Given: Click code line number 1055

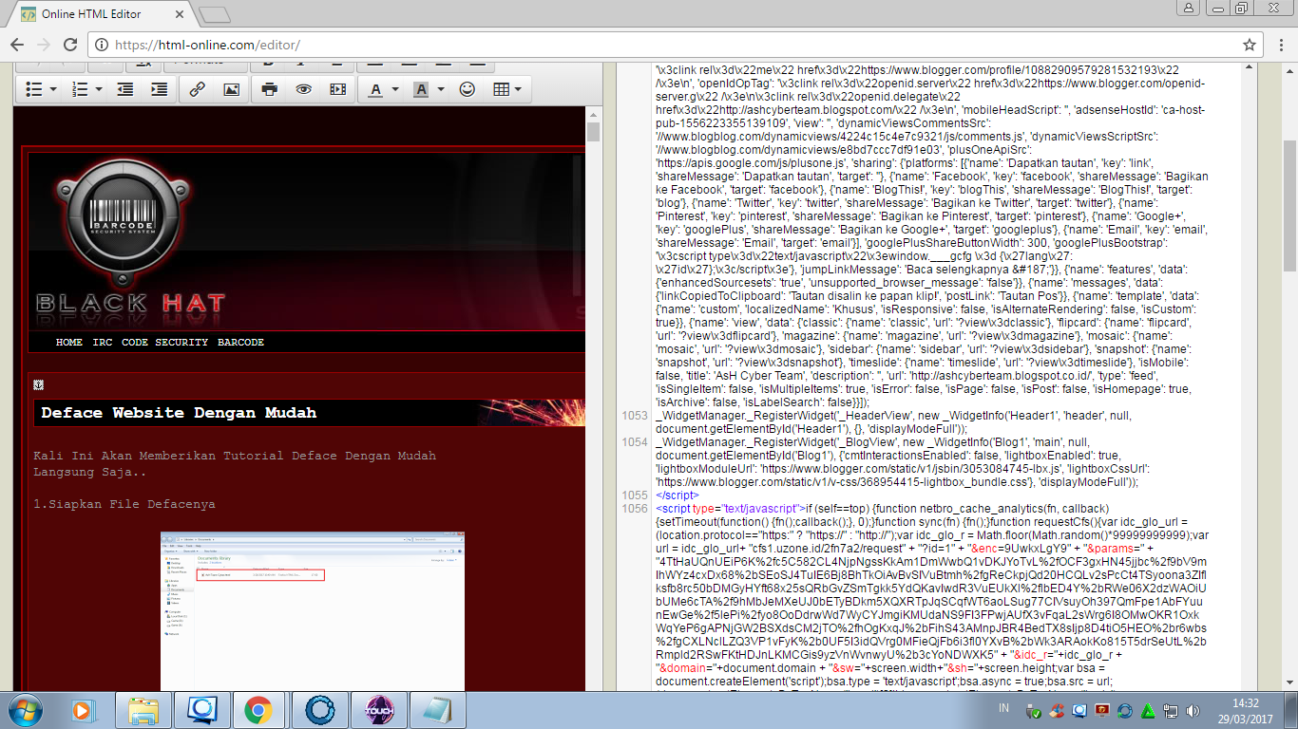Looking at the screenshot, I should tap(634, 495).
